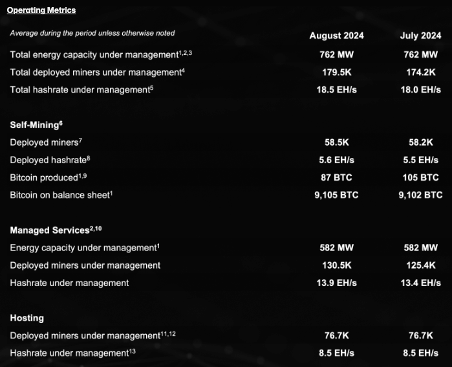Screen dimensions: 452x367
Task: Click the underlined Operating Metrics heading
Action: [x=41, y=10]
